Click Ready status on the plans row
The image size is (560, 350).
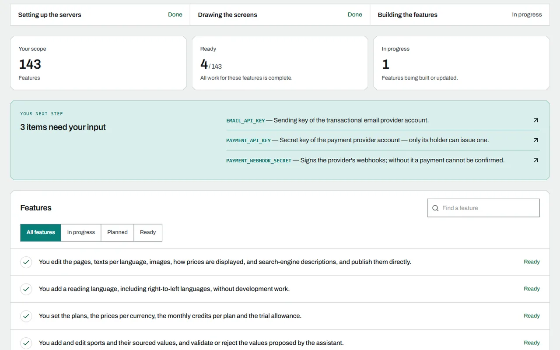point(532,316)
